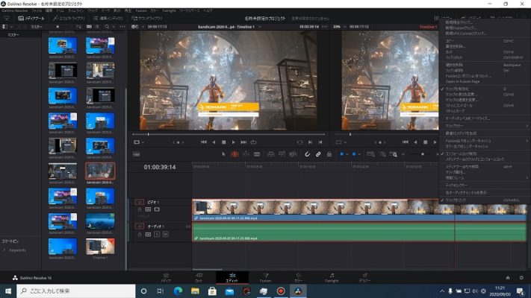Image resolution: width=531 pixels, height=298 pixels.
Task: Click the custom zoom magnifier icon
Action: click(x=394, y=154)
